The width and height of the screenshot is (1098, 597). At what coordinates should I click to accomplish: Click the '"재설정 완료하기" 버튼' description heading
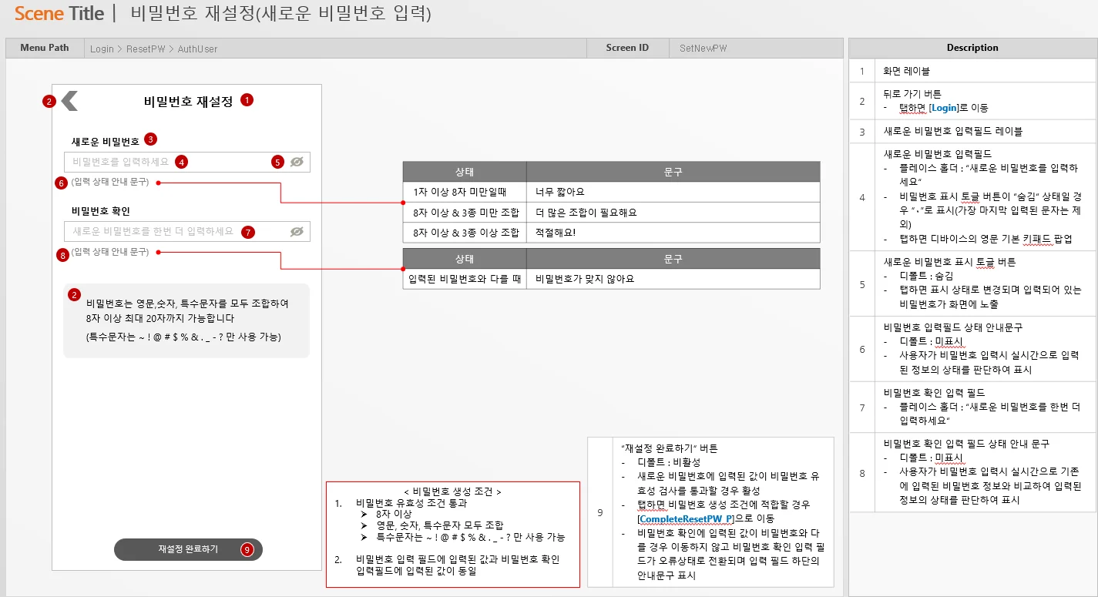669,448
